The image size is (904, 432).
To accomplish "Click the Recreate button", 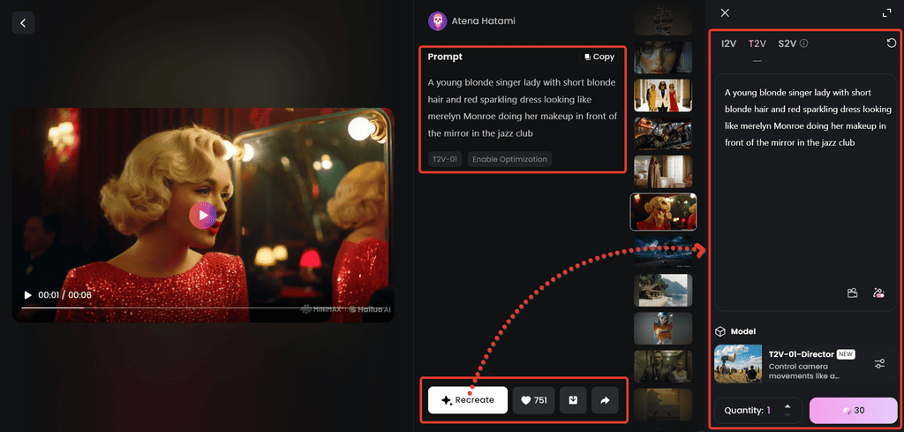I will pos(468,399).
